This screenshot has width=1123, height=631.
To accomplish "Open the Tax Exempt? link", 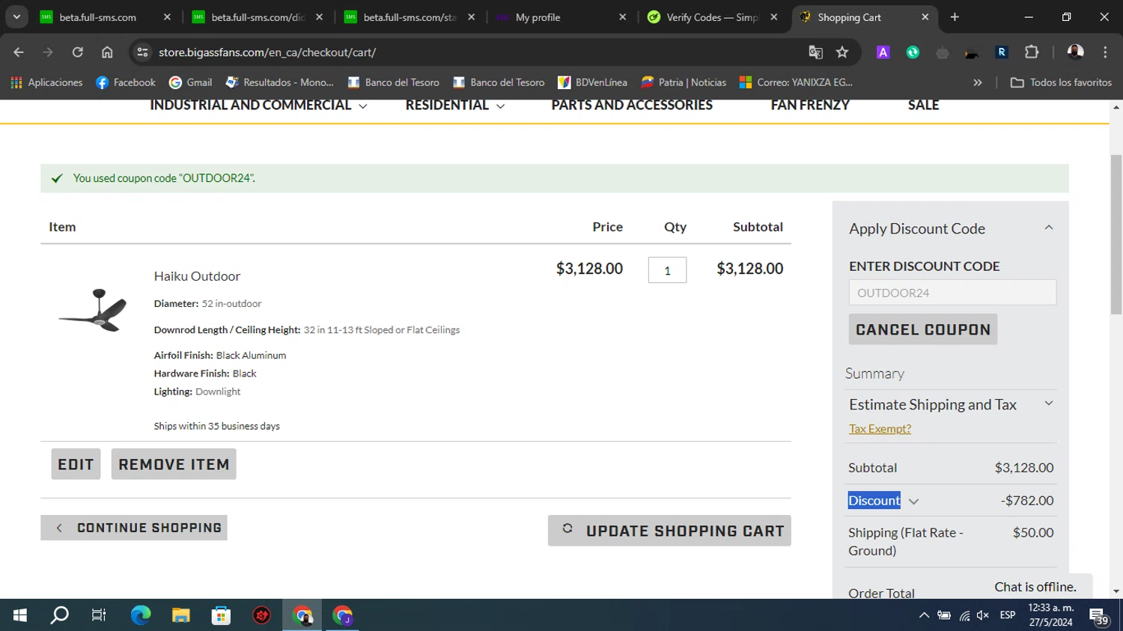I will 880,429.
